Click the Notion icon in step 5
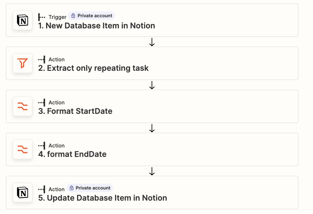The height and width of the screenshot is (214, 313). click(x=23, y=192)
